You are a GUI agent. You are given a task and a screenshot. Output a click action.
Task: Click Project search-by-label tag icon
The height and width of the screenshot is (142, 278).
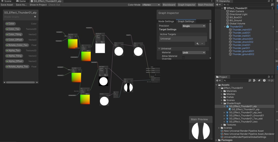(259, 80)
